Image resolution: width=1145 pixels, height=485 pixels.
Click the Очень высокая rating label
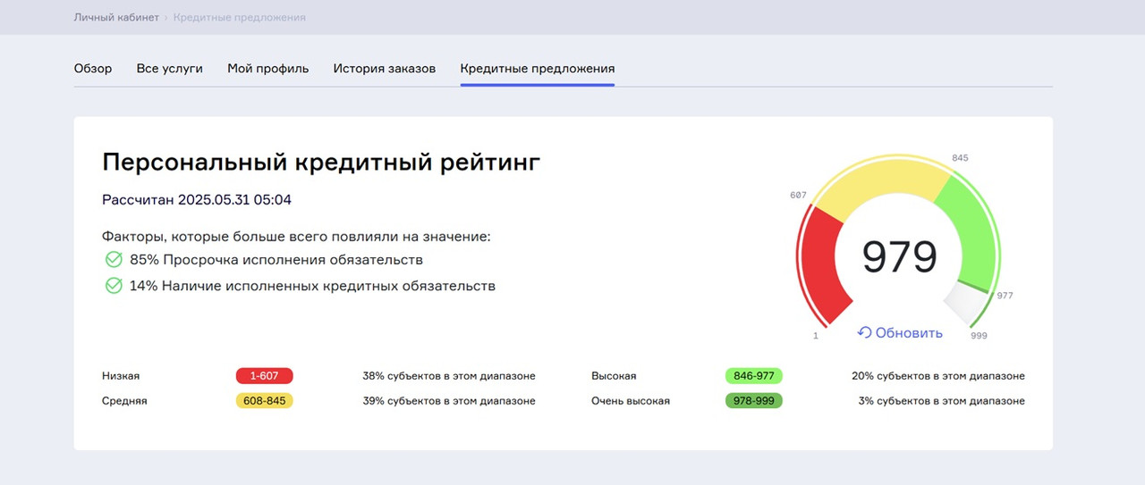(631, 401)
